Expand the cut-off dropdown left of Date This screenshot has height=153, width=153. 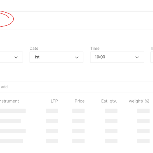pos(11,57)
